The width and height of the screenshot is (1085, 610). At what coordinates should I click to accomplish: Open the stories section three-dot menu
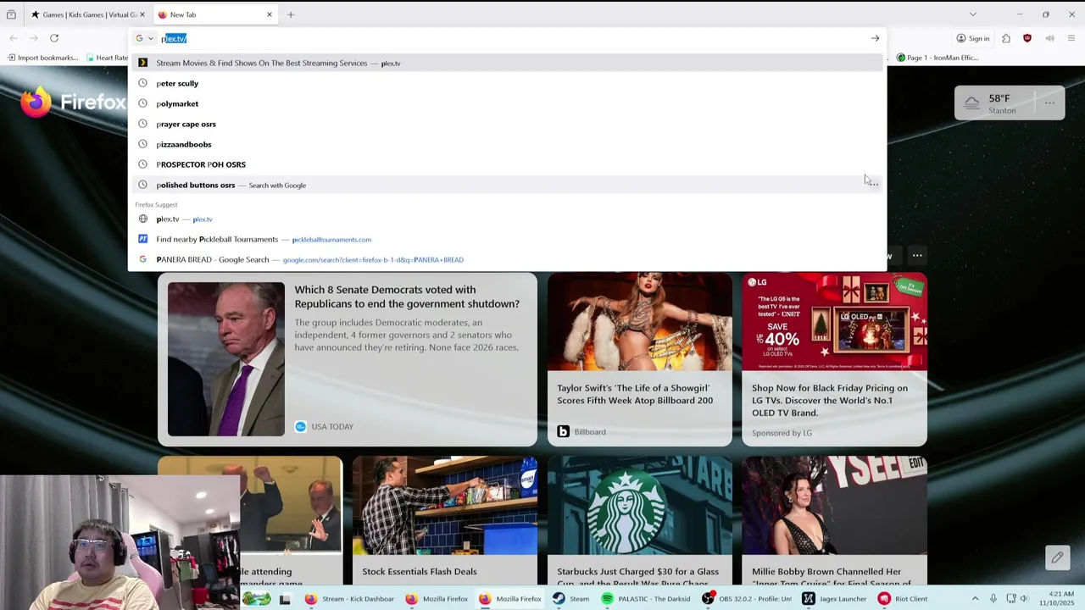[917, 255]
